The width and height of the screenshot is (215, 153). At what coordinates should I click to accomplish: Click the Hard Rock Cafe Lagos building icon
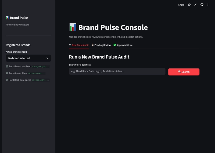point(7,80)
